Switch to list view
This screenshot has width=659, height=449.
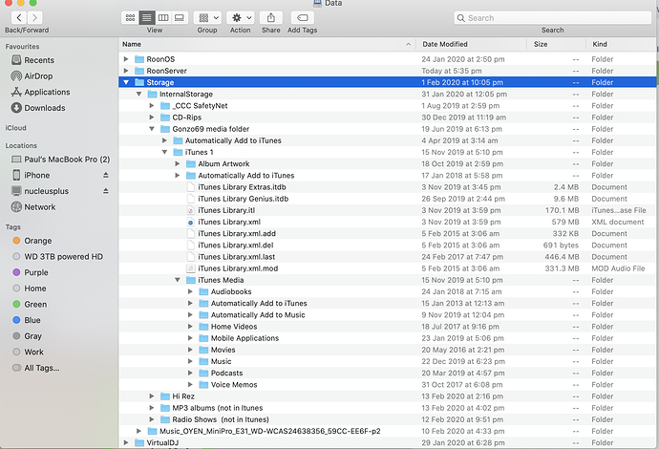point(147,17)
